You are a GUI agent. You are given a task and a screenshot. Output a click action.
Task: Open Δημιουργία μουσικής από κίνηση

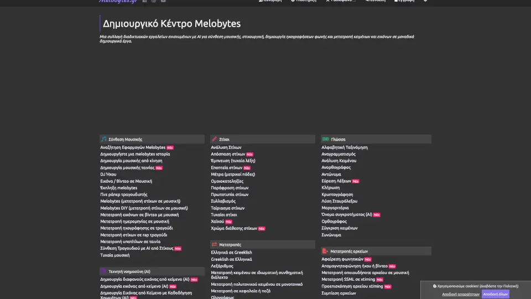131,161
